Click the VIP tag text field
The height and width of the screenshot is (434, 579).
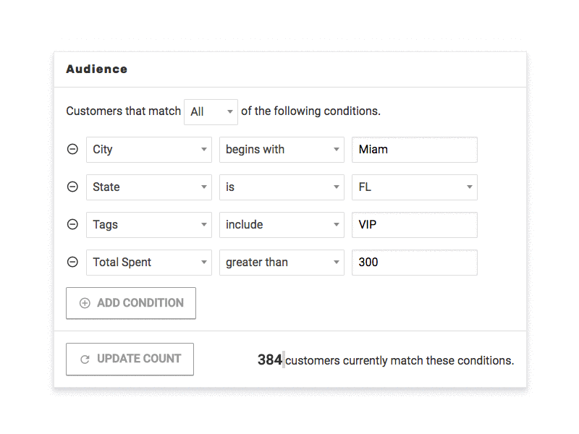point(415,225)
